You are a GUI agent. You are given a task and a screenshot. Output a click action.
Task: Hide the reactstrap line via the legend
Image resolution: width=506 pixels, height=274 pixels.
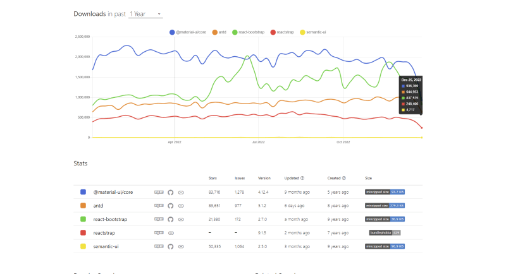282,32
